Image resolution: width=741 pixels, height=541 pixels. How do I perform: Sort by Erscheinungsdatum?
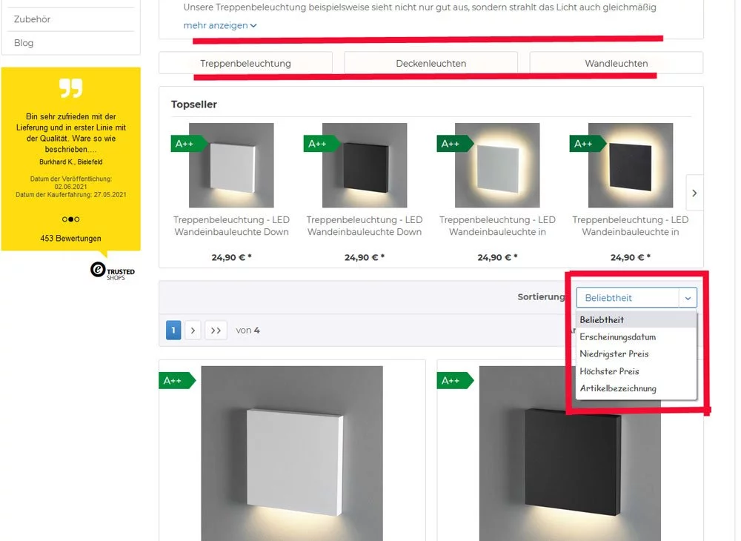point(636,337)
